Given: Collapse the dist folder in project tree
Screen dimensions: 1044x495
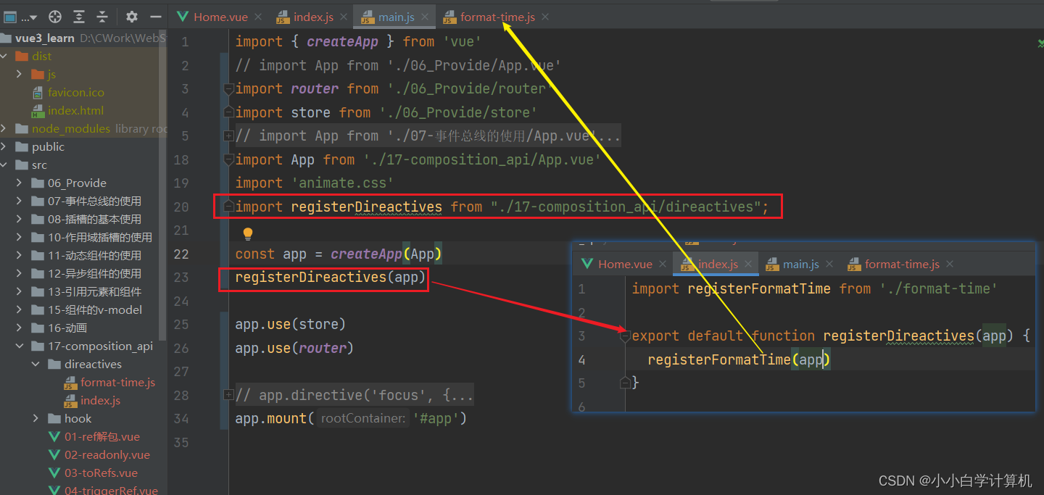Looking at the screenshot, I should point(5,57).
